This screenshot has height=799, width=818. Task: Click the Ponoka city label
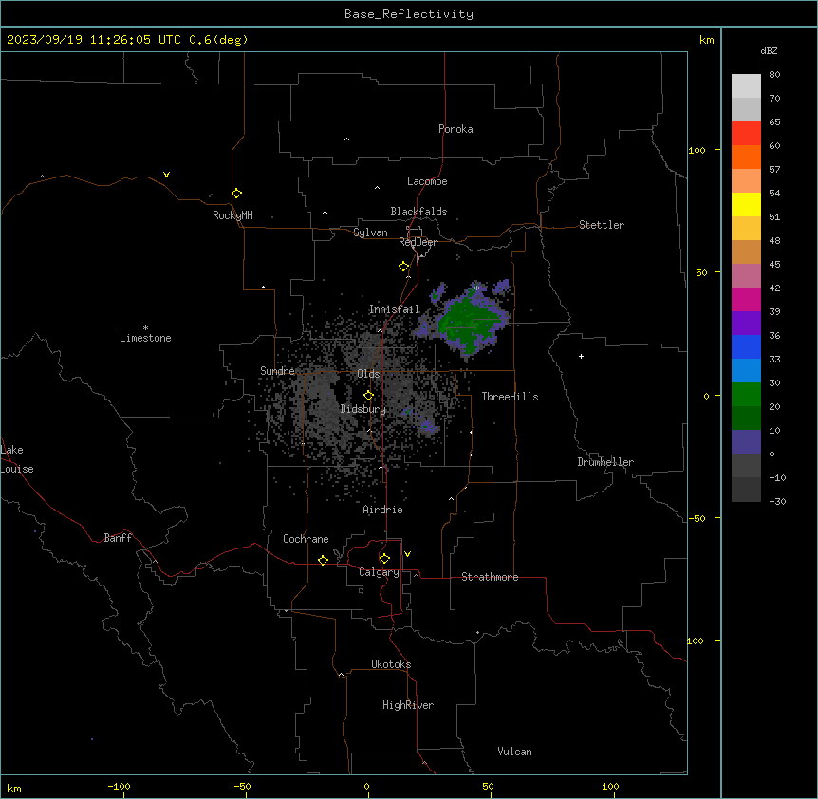(455, 129)
